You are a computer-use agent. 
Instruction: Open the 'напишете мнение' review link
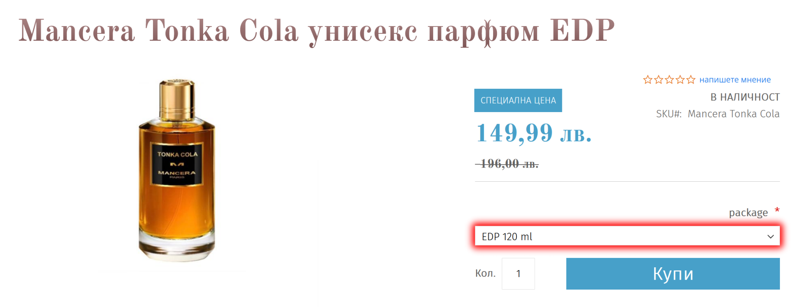(735, 80)
